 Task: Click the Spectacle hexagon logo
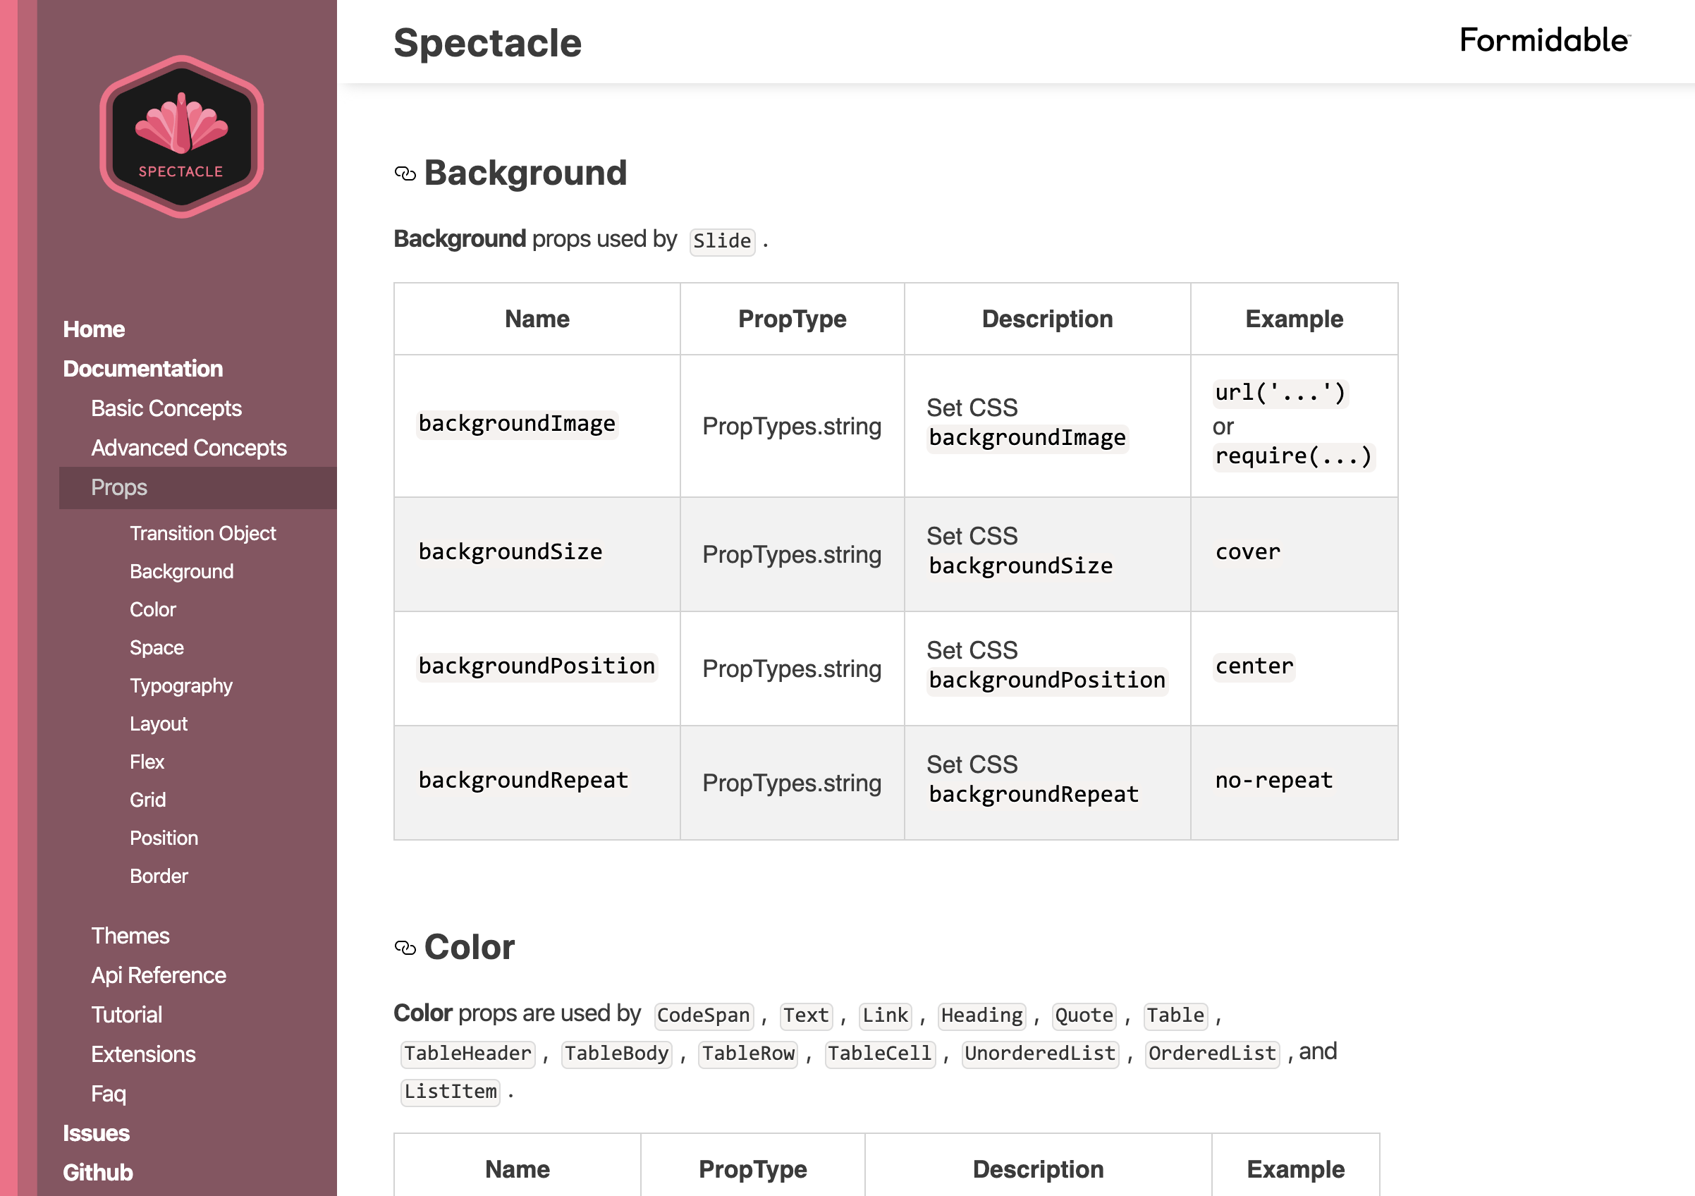pyautogui.click(x=182, y=137)
